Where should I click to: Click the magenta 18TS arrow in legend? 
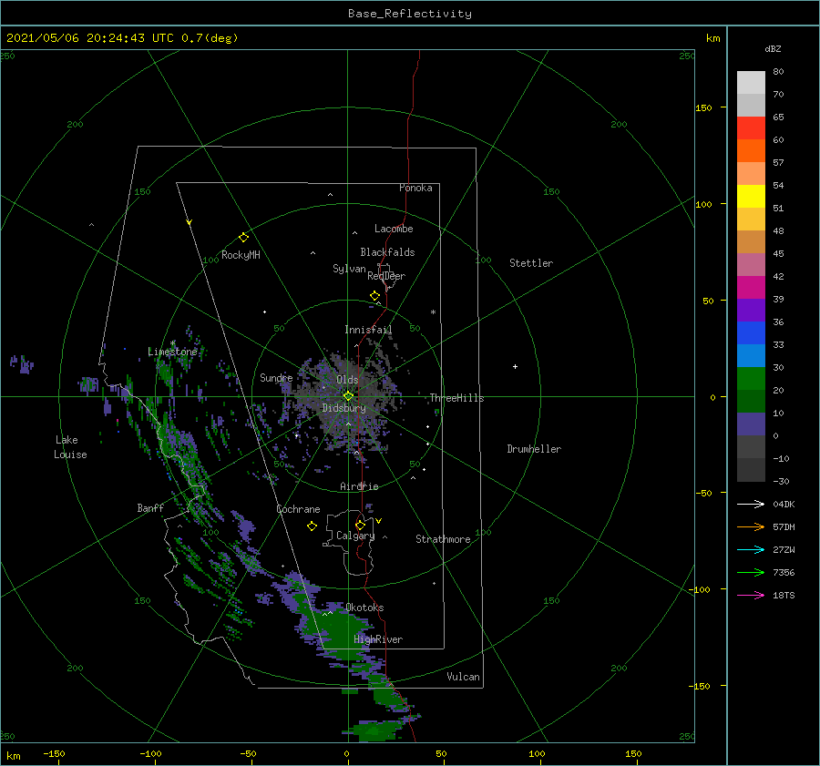751,595
